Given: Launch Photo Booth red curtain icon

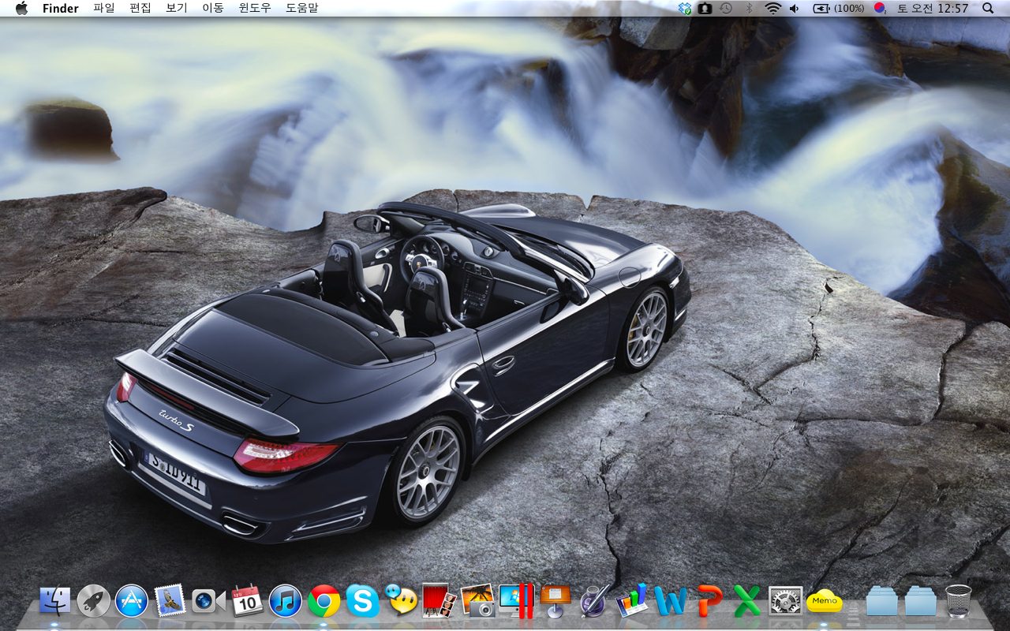Looking at the screenshot, I should 439,601.
